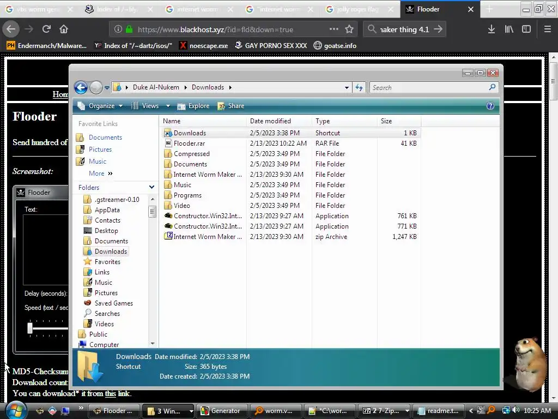
Task: Select .gstreamer-0.10 in folder tree
Action: coord(117,200)
